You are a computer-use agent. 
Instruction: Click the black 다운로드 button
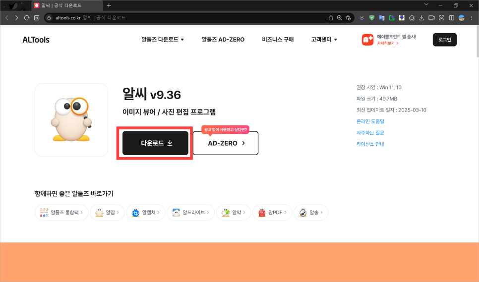155,143
